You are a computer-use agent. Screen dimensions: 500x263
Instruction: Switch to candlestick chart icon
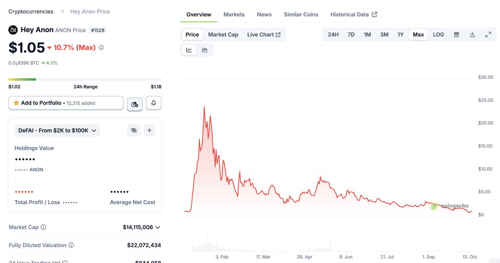click(205, 50)
